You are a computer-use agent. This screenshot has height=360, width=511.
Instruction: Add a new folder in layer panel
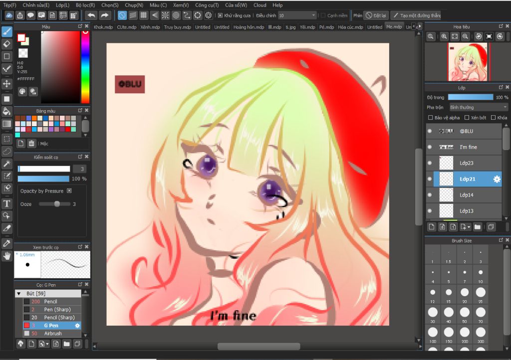[x=478, y=227]
